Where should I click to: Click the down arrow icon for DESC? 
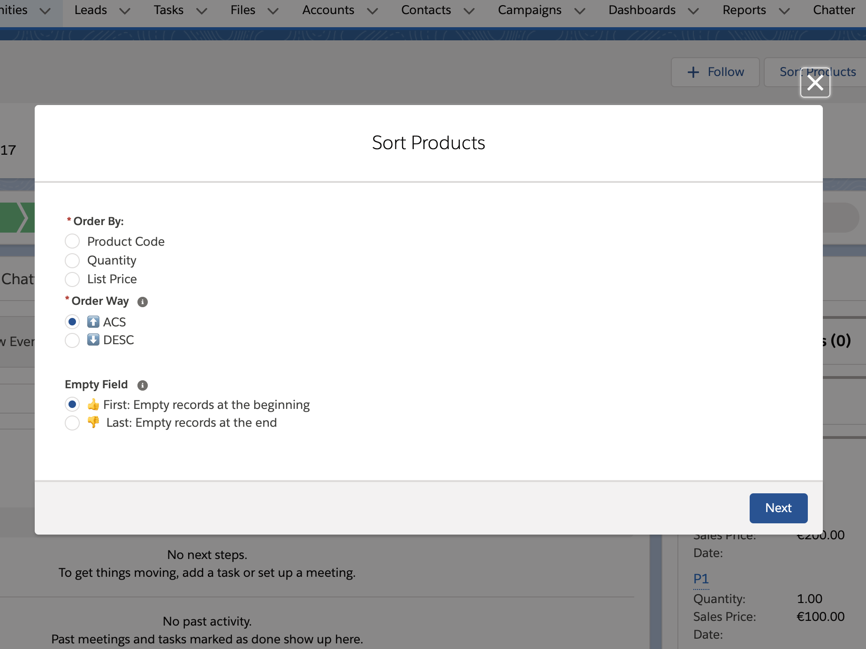pyautogui.click(x=93, y=340)
